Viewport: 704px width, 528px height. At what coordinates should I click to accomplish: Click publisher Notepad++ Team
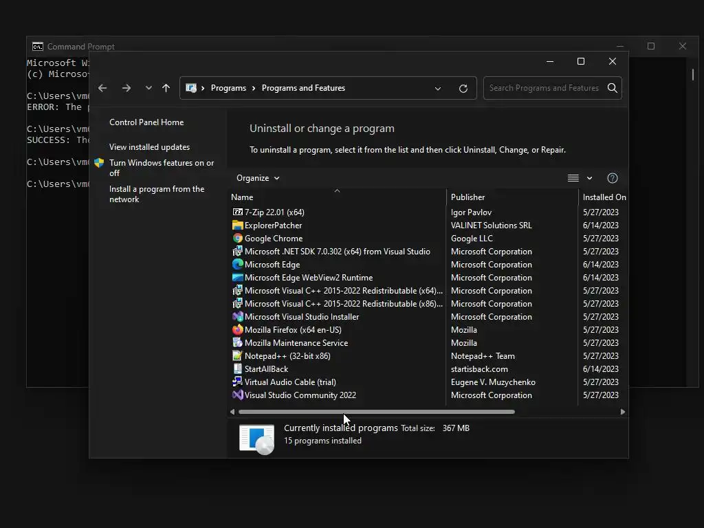pos(483,355)
